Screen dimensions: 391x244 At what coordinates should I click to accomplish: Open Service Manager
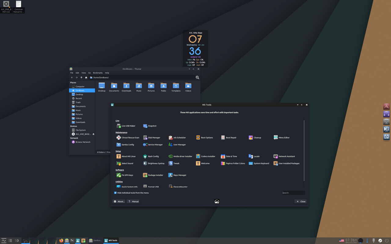coord(153,145)
